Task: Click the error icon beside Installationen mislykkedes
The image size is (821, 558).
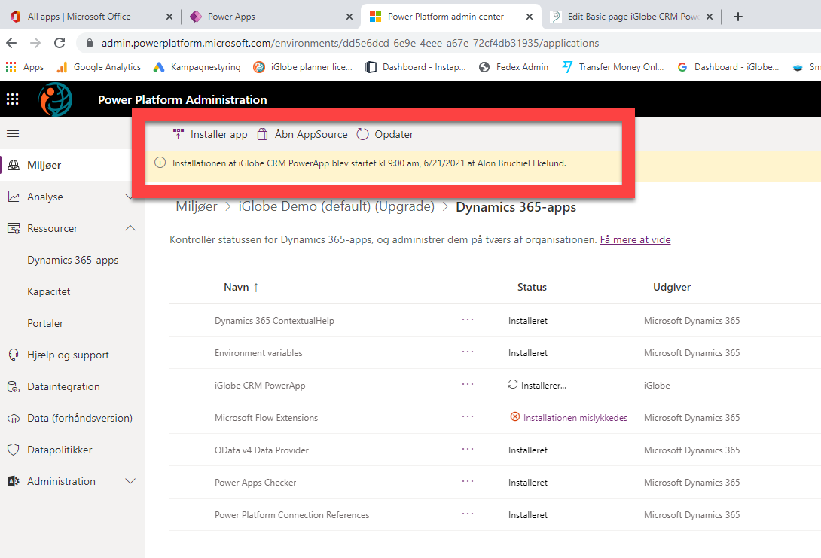Action: [x=515, y=416]
